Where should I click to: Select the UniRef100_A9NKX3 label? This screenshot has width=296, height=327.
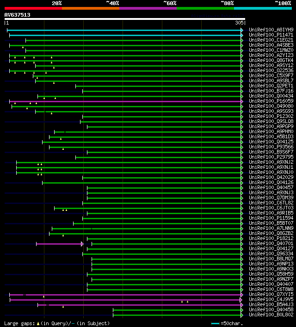tap(271, 269)
